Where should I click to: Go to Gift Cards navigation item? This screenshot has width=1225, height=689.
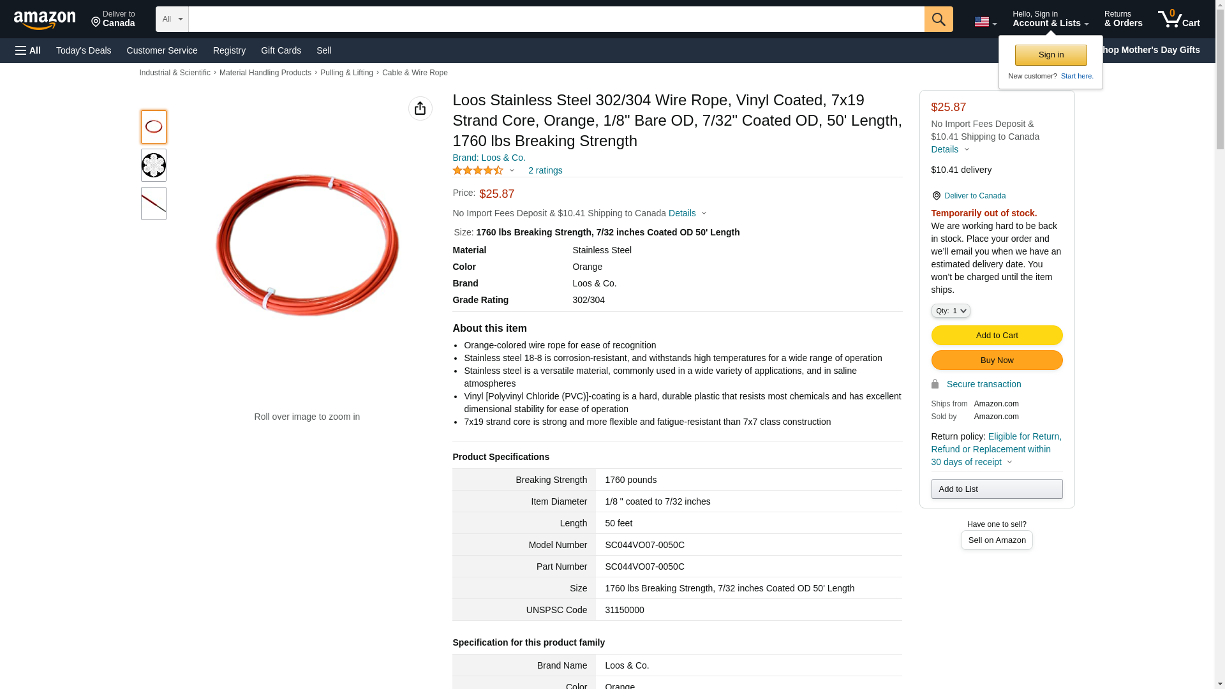pyautogui.click(x=281, y=50)
